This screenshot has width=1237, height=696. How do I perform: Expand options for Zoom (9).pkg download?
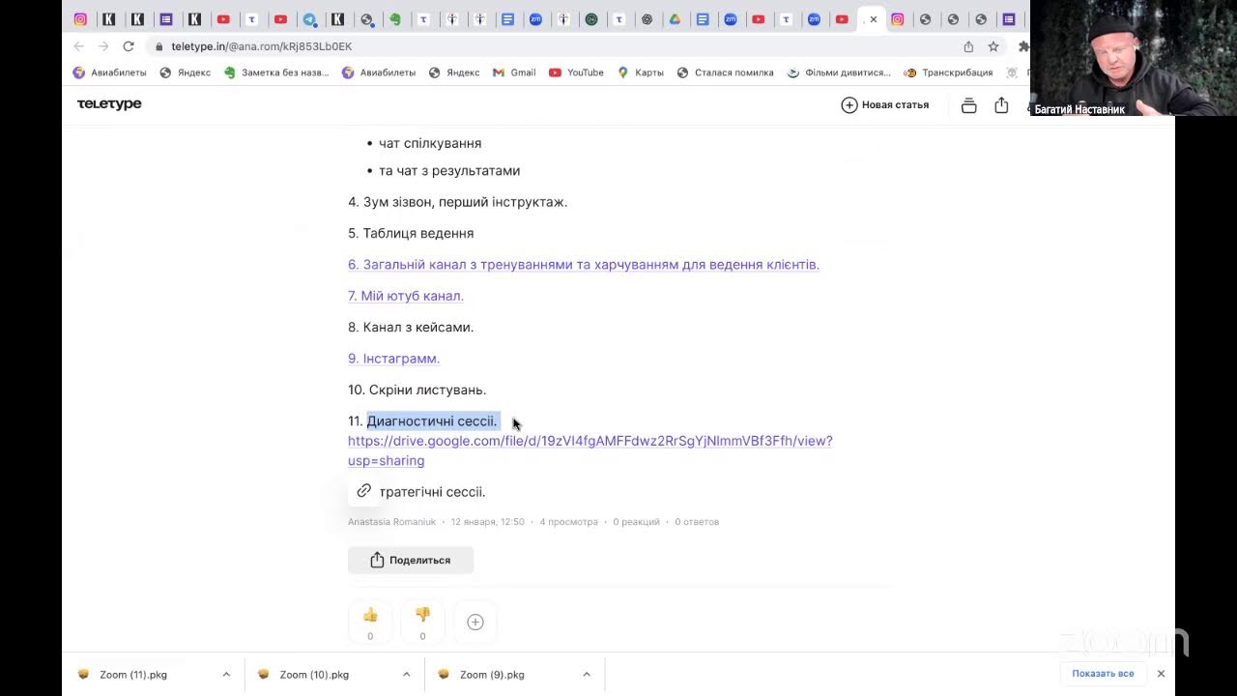[x=587, y=675]
